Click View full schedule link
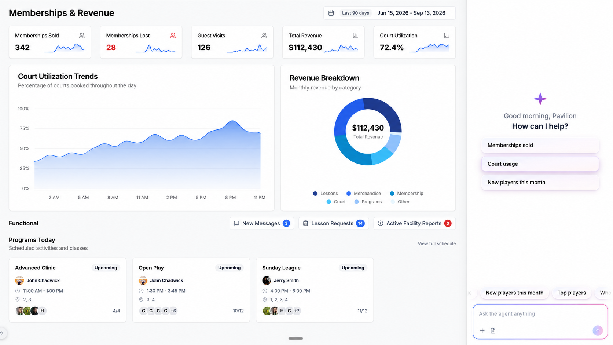The width and height of the screenshot is (613, 345). click(x=437, y=243)
